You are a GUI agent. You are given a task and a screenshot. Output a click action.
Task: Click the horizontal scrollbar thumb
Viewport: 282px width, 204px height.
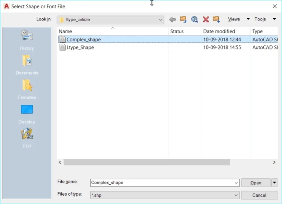[x=147, y=162]
